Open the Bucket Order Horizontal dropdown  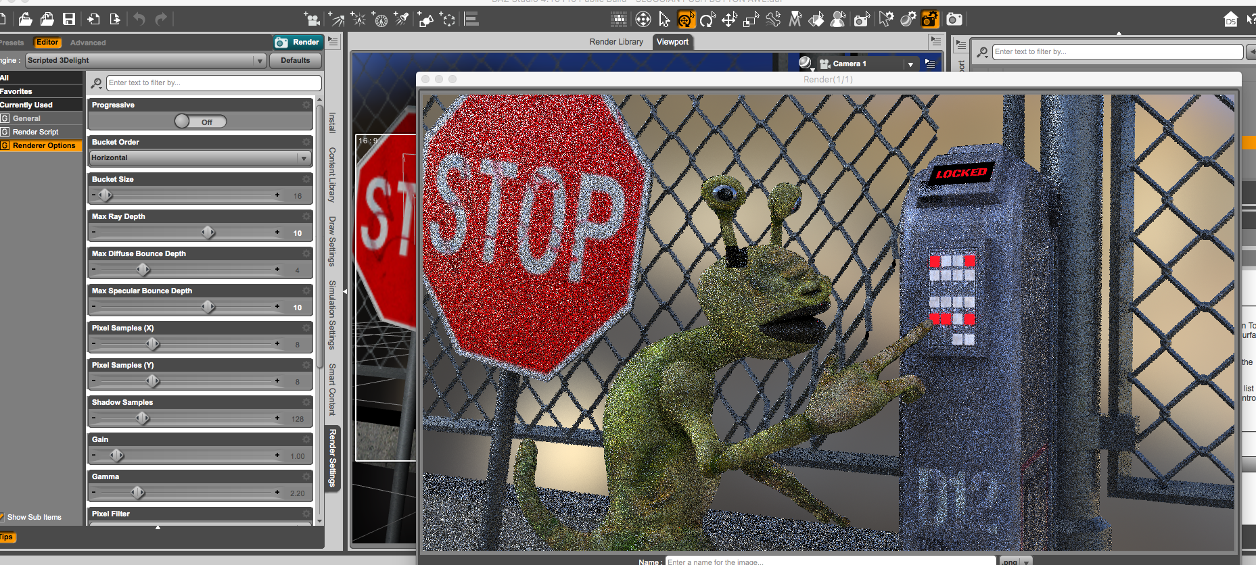pos(200,157)
